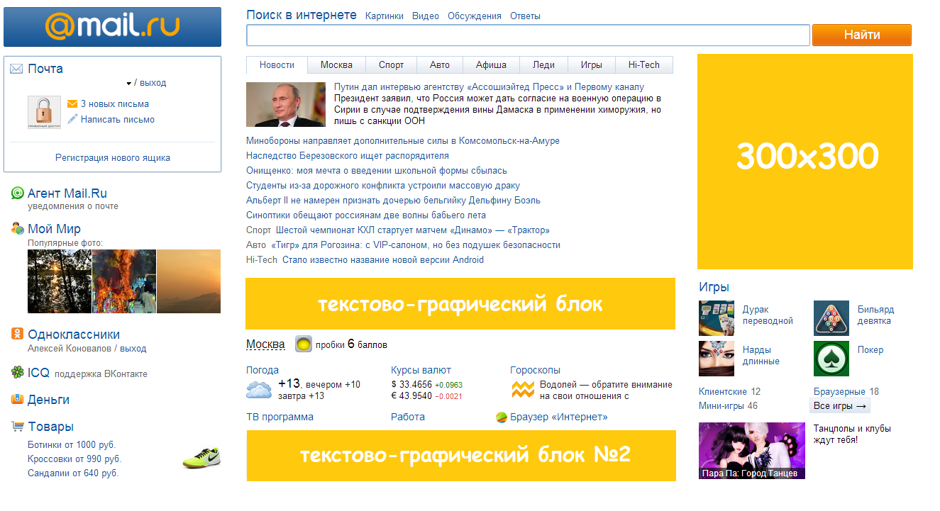Click the текстово-графический блок №2 banner
940x511 pixels.
tap(461, 455)
